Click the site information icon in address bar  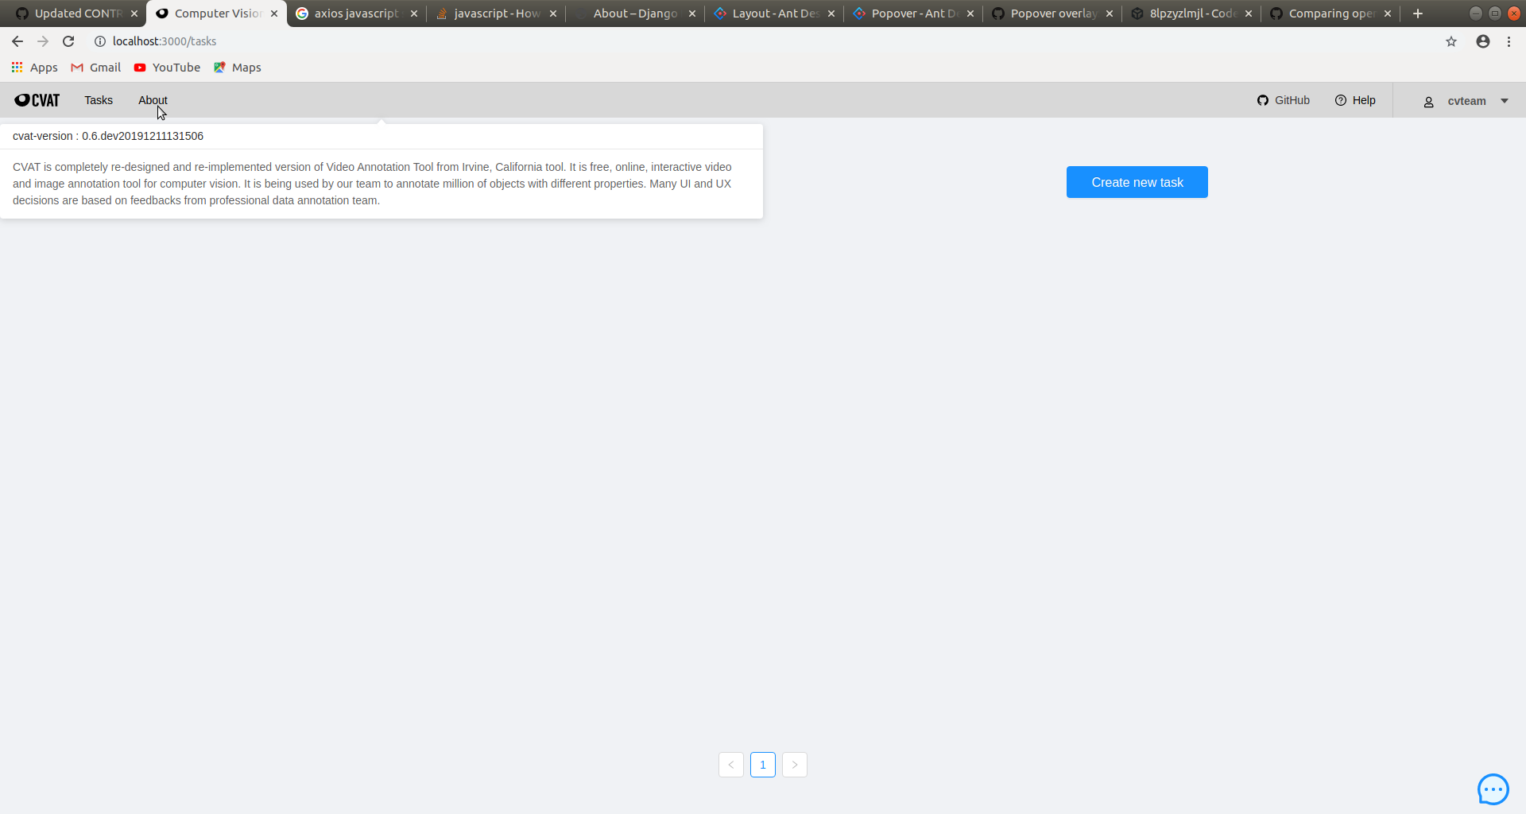(100, 41)
